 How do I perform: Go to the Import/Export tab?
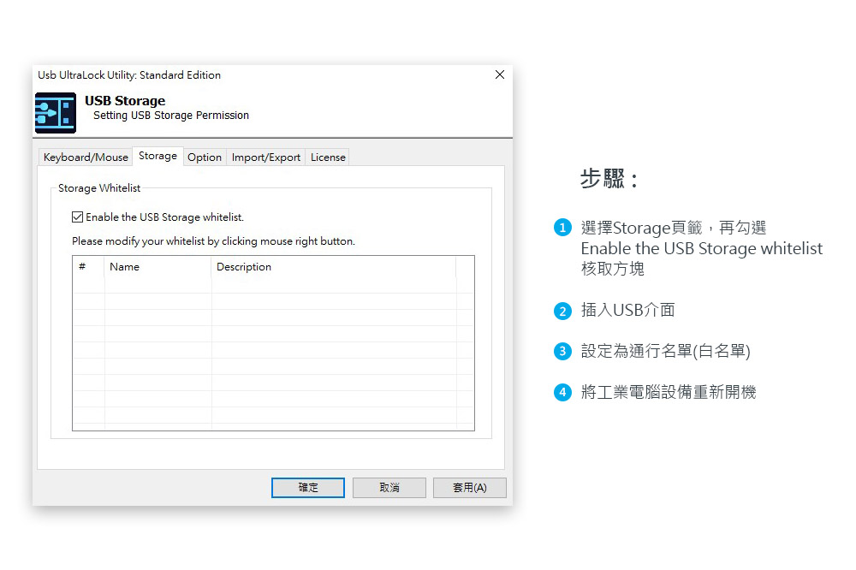(266, 157)
